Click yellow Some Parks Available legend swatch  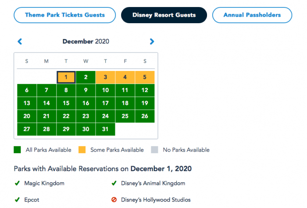(82, 150)
